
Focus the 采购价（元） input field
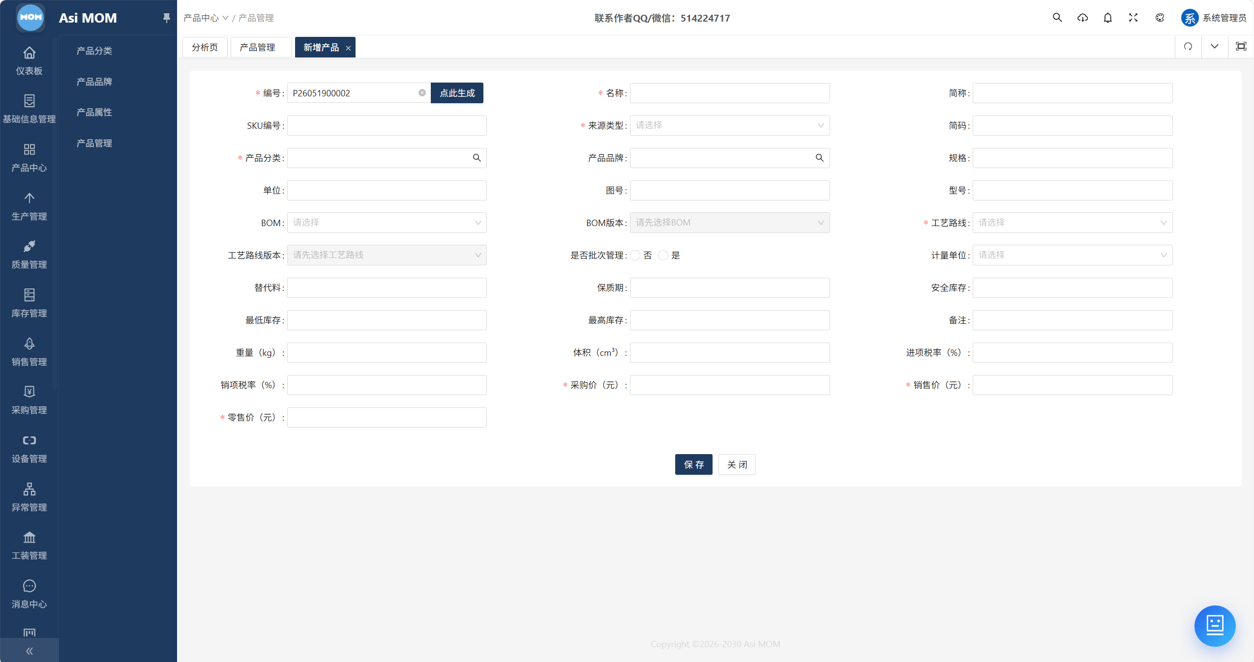729,385
